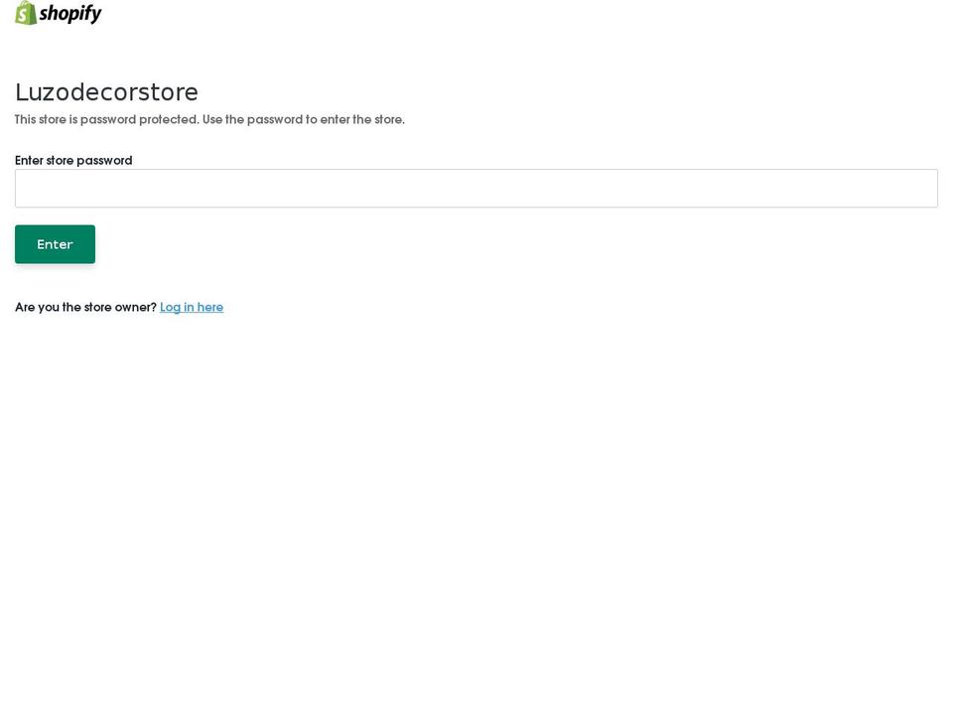Click the green bag in the Shopify logo
953x715 pixels.
click(26, 13)
